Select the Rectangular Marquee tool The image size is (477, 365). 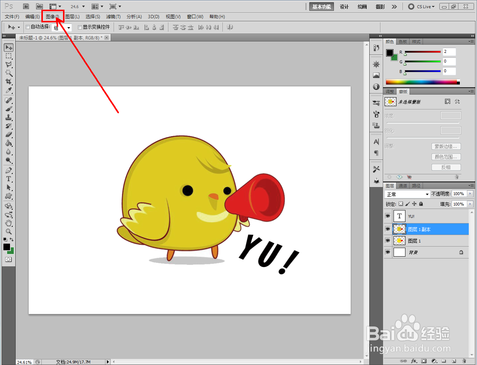(x=9, y=56)
